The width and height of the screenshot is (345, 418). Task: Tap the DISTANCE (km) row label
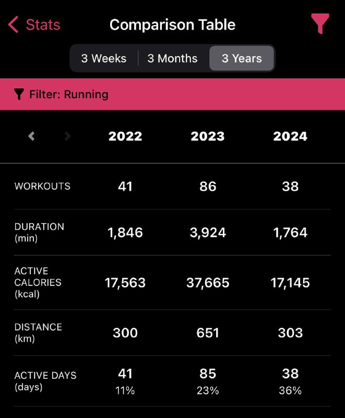coord(38,332)
